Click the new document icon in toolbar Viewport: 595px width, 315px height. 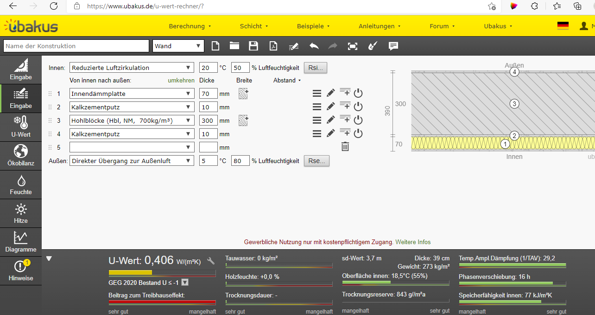[215, 46]
